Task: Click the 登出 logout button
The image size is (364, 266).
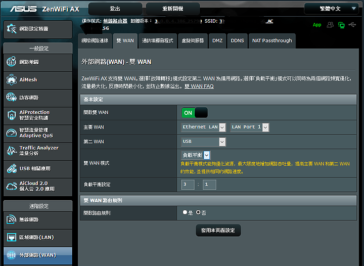Action: pyautogui.click(x=115, y=9)
